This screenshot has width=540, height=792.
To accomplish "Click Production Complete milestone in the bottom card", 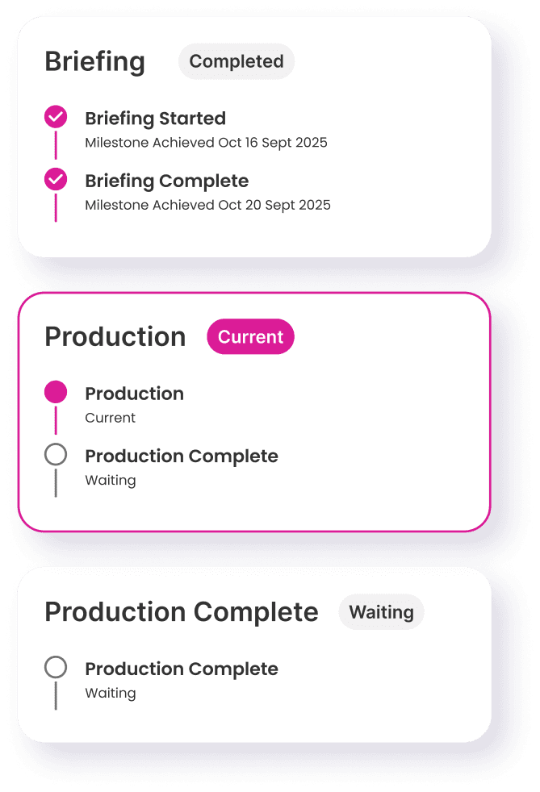I will [182, 669].
